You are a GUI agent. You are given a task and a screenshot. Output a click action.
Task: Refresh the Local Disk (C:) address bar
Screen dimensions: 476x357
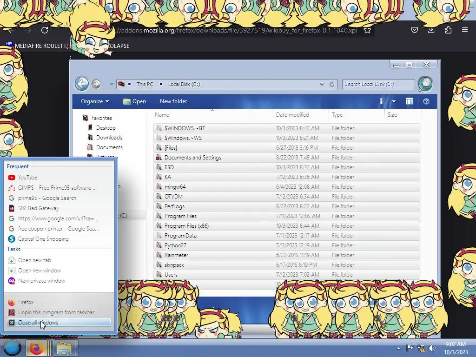pyautogui.click(x=332, y=85)
